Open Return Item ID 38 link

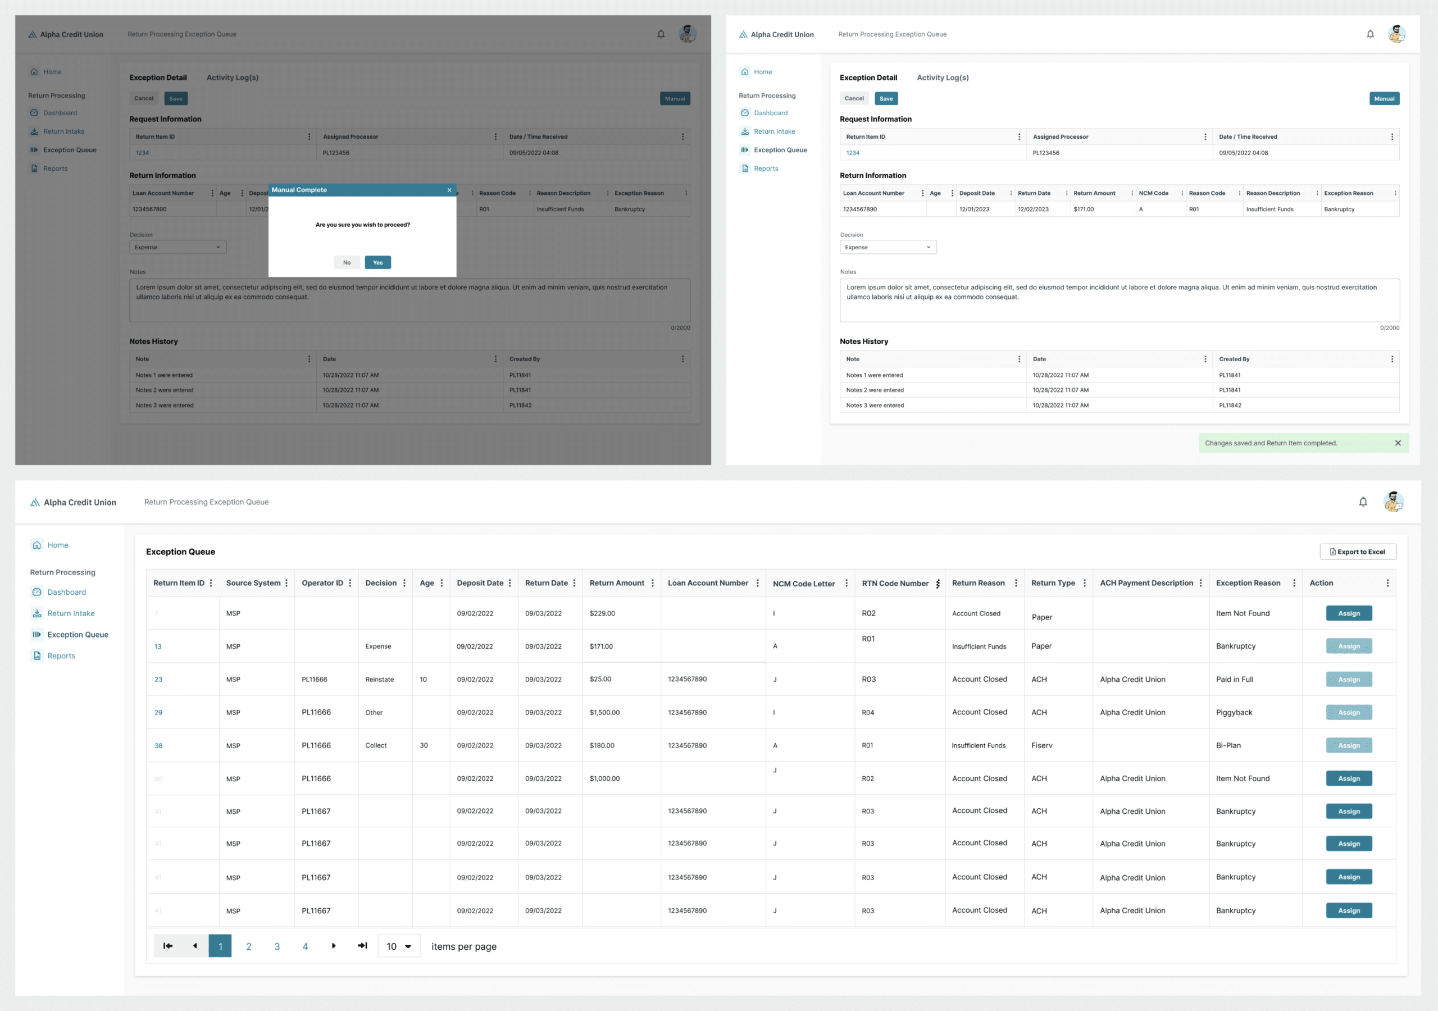pos(158,745)
